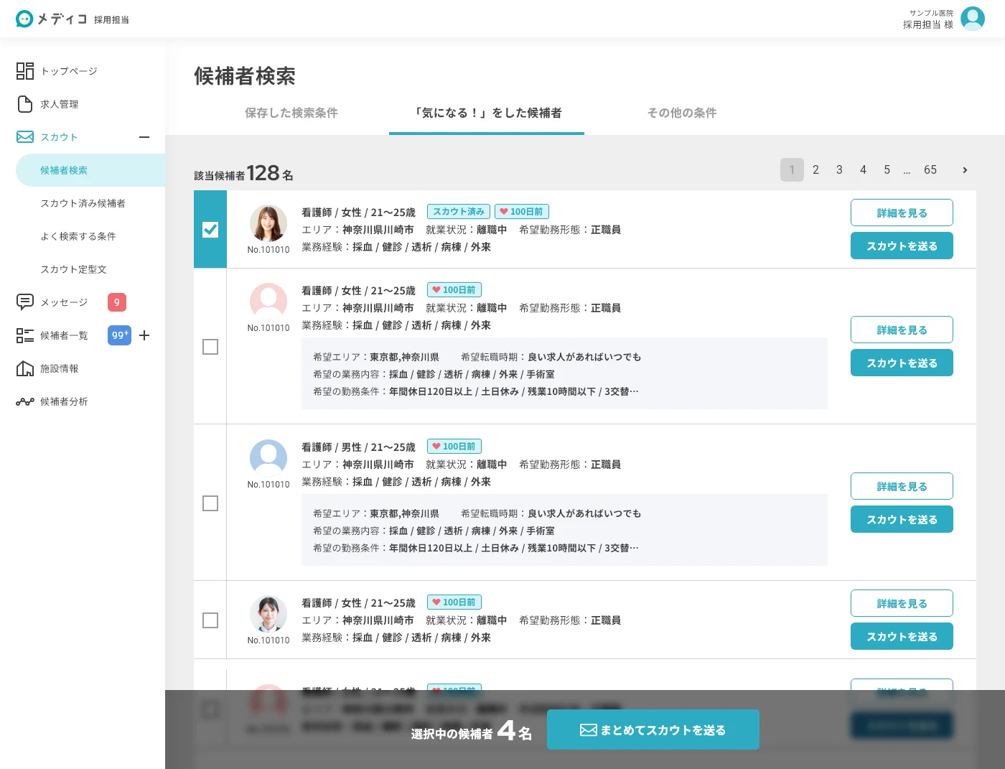
Task: Go to page 3
Action: pos(839,170)
